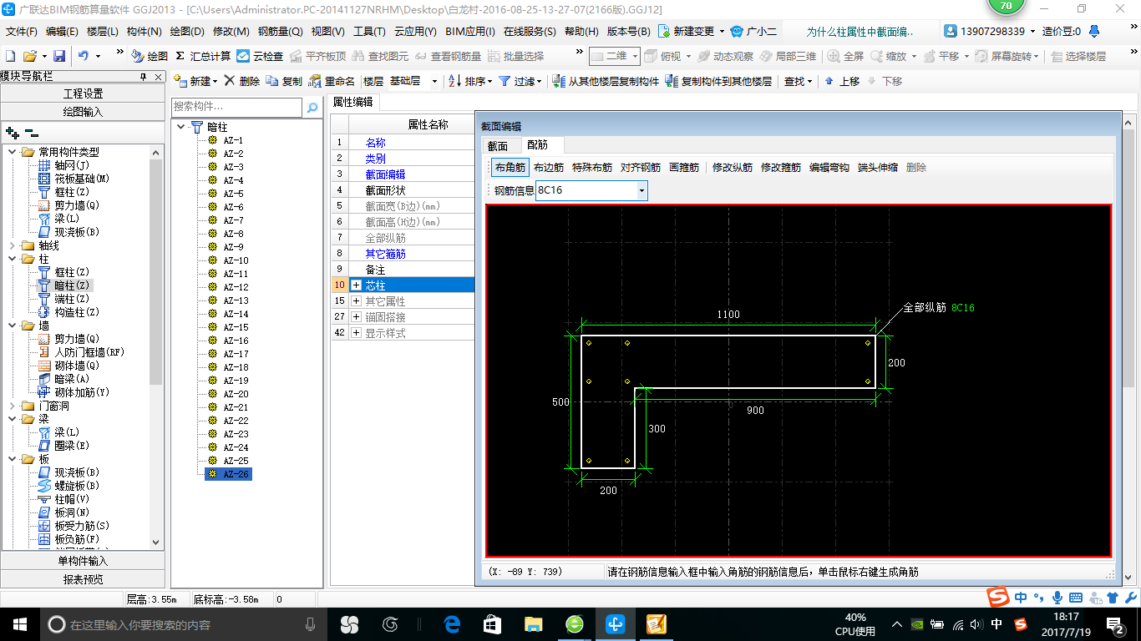Click Windows Start button
1141x641 pixels.
click(x=18, y=623)
